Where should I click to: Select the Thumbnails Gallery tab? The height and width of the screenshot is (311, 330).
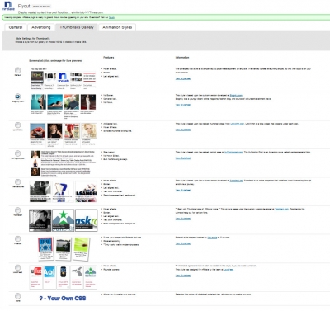pos(77,27)
